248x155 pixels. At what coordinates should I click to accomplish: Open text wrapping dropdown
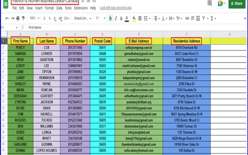pos(172,19)
